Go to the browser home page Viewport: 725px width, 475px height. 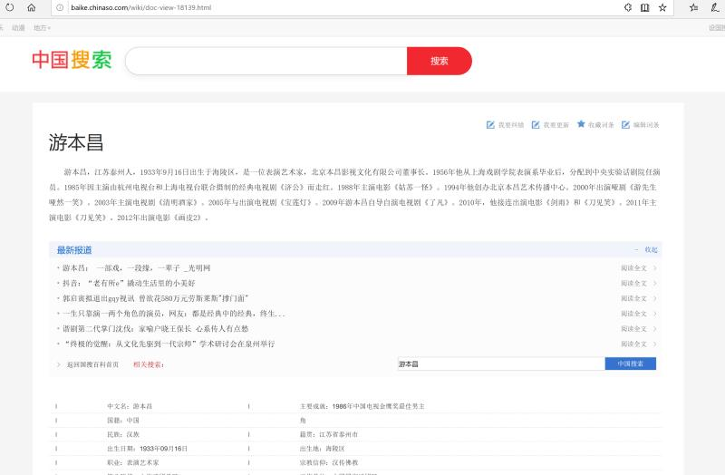pos(32,7)
